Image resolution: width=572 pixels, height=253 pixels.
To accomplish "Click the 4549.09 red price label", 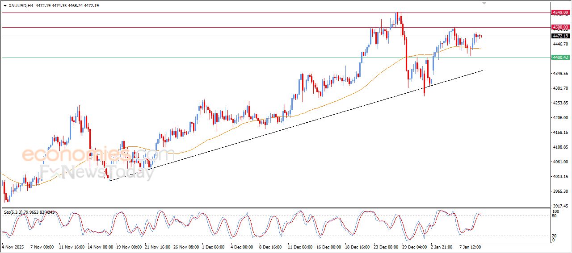I will (x=560, y=12).
